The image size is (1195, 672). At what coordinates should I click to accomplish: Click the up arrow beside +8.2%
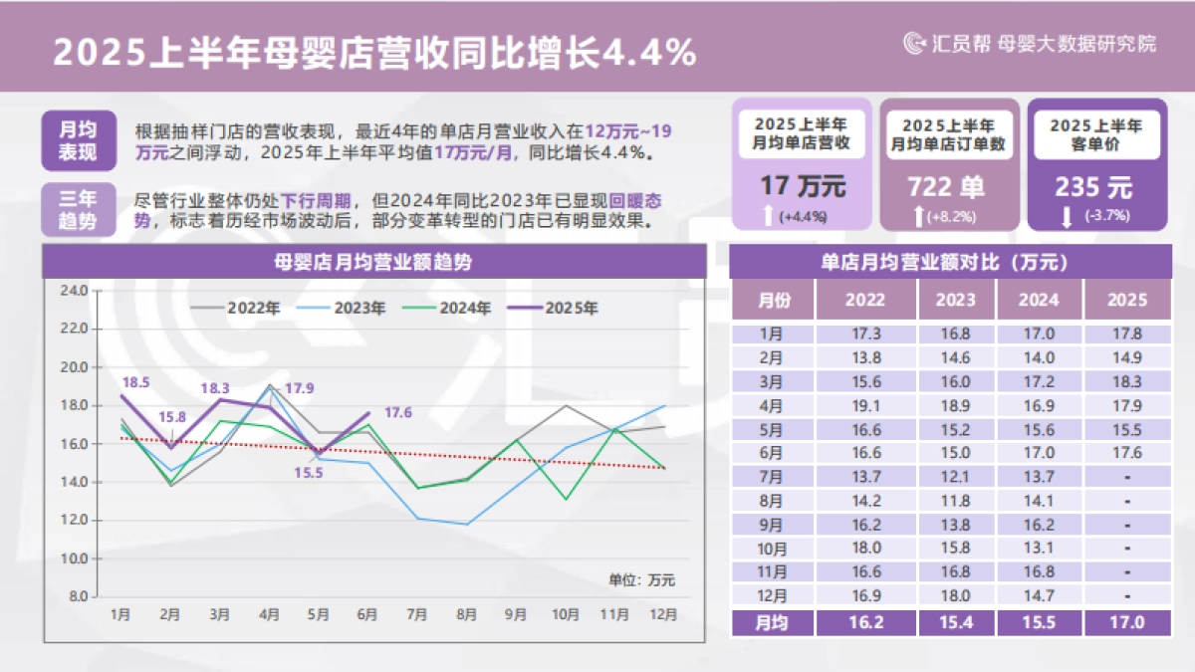[x=916, y=215]
